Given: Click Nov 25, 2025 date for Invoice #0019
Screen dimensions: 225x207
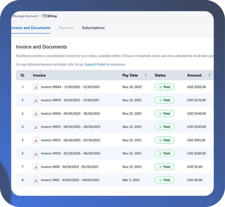Looking at the screenshot, I should pos(132,100).
